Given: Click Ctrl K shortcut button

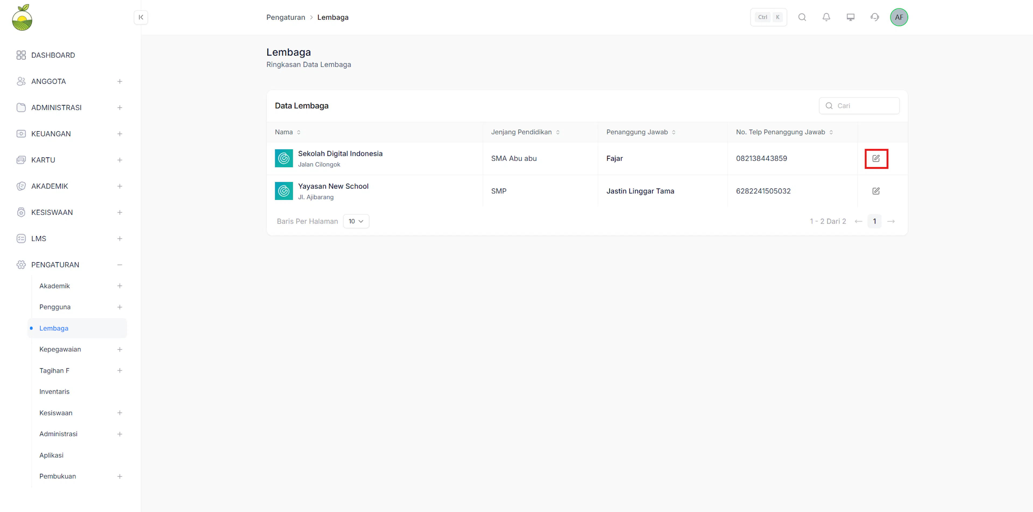Looking at the screenshot, I should [x=768, y=17].
